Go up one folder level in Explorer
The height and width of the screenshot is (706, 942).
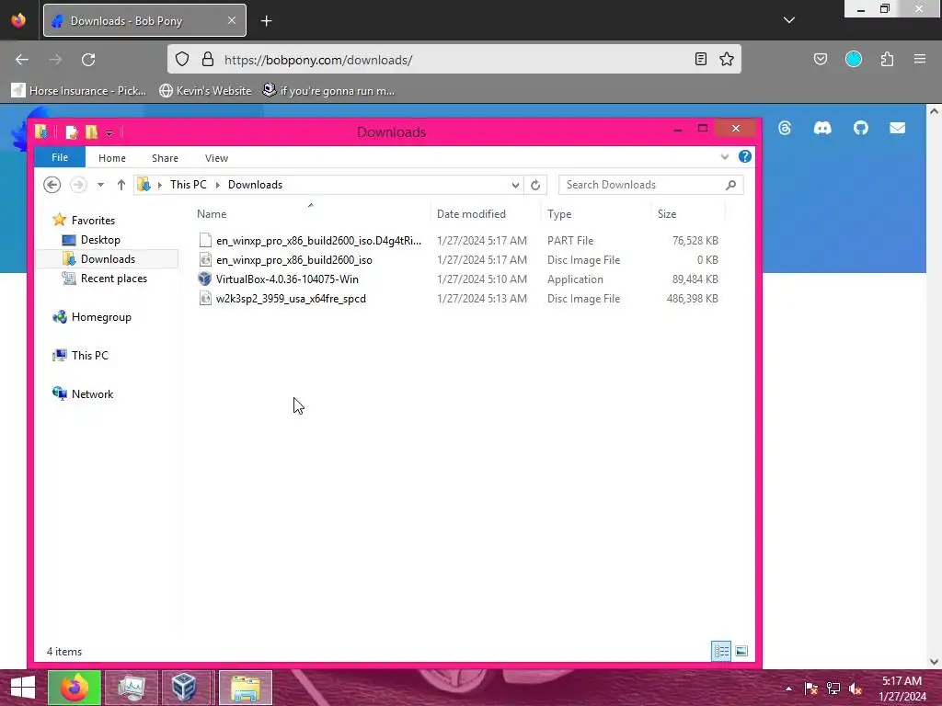121,185
